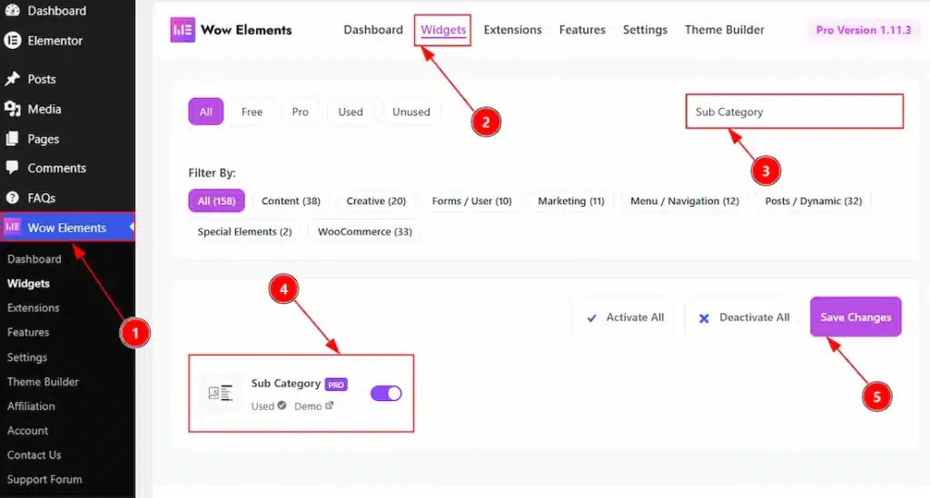Open Wow Elements in the WordPress sidebar

coord(67,228)
